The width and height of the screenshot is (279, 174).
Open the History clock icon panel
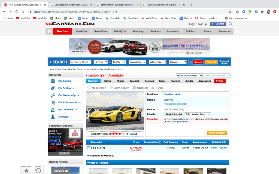pyautogui.click(x=38, y=170)
